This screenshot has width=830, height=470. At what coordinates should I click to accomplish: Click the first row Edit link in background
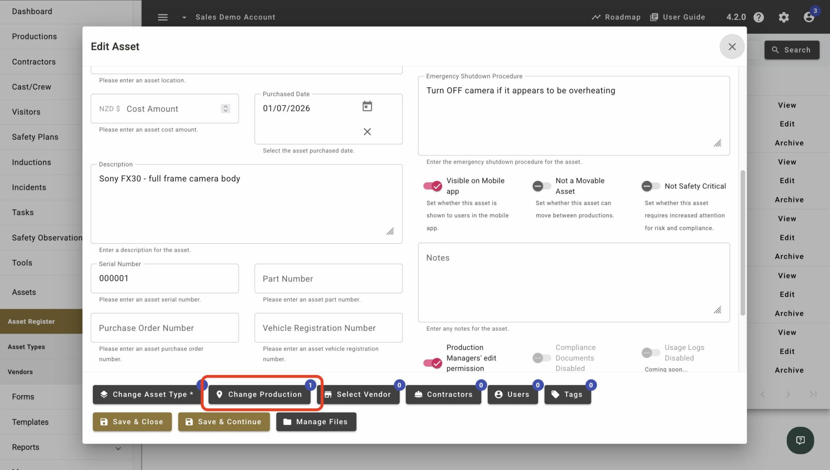click(x=787, y=124)
